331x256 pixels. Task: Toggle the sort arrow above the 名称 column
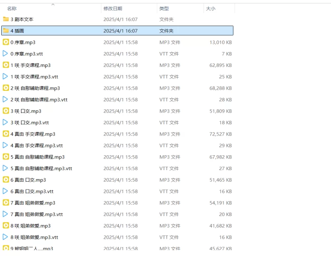click(53, 5)
